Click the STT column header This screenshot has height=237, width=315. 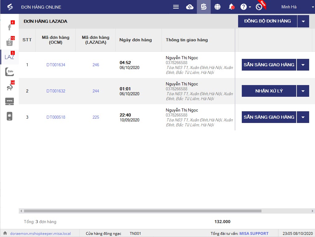click(27, 40)
